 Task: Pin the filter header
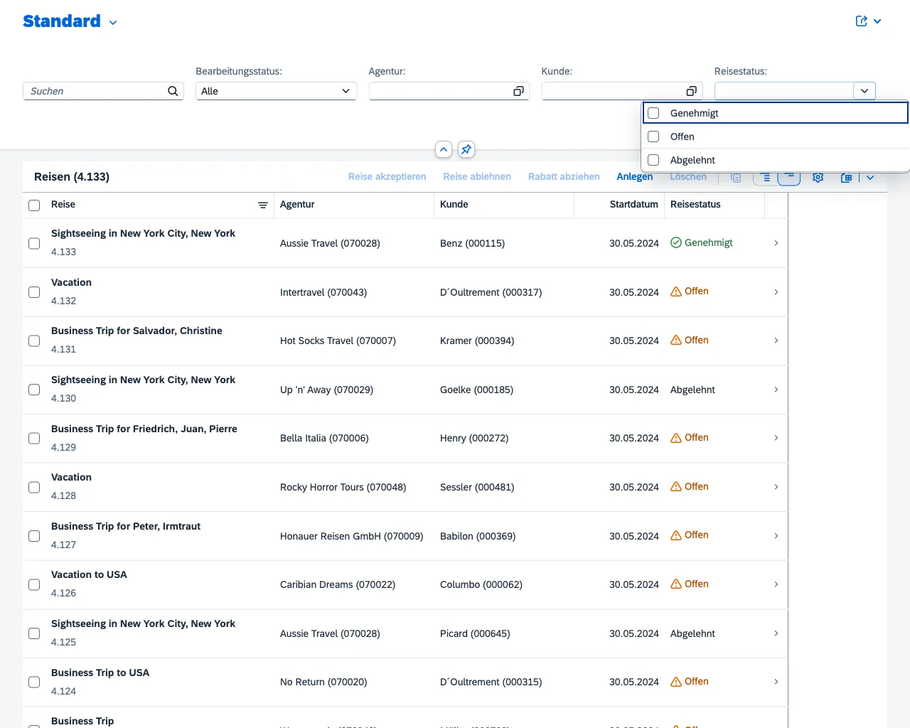tap(466, 149)
